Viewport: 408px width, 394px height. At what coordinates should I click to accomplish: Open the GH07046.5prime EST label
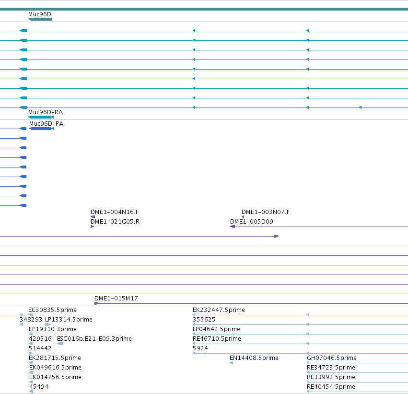(x=331, y=358)
